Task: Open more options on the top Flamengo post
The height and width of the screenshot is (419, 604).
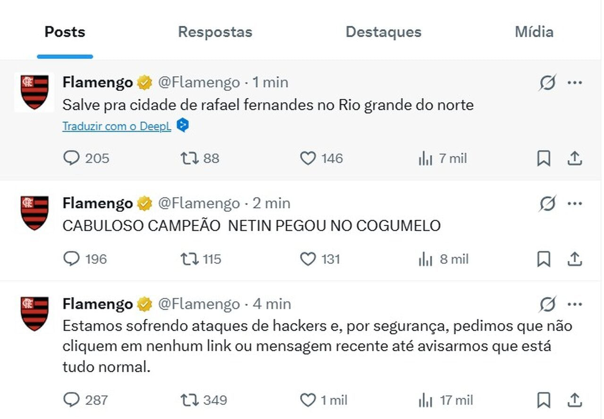Action: click(575, 82)
